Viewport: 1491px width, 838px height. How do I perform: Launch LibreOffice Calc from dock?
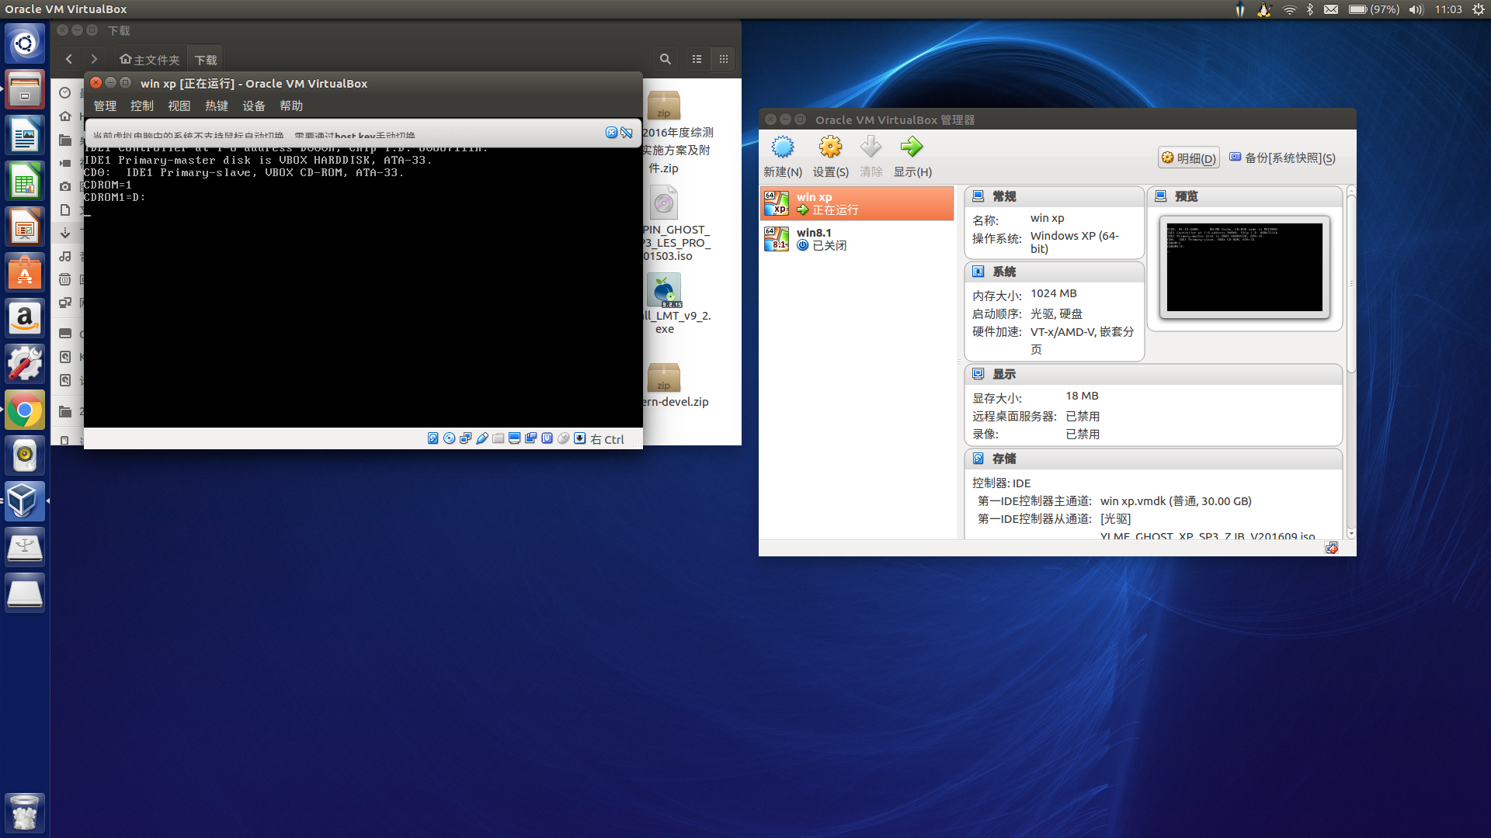[x=25, y=182]
